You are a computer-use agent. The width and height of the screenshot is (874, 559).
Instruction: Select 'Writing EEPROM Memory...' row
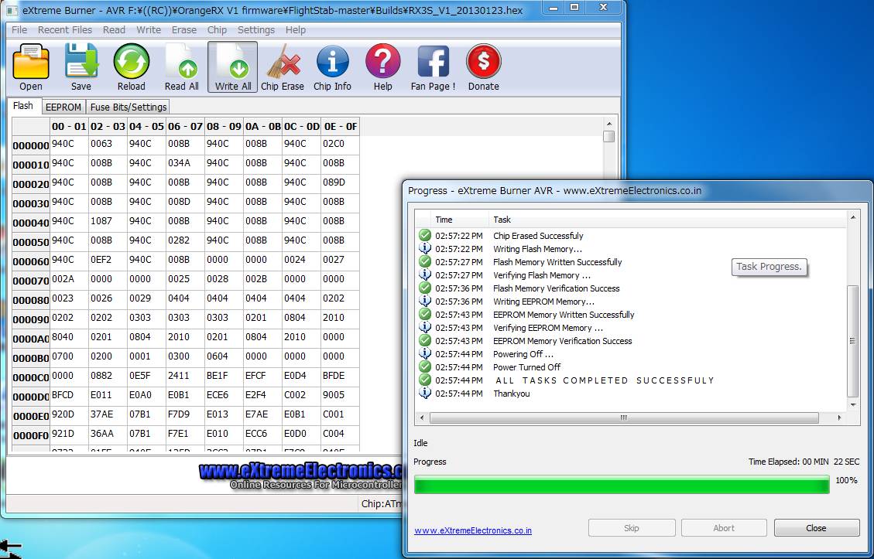(630, 302)
